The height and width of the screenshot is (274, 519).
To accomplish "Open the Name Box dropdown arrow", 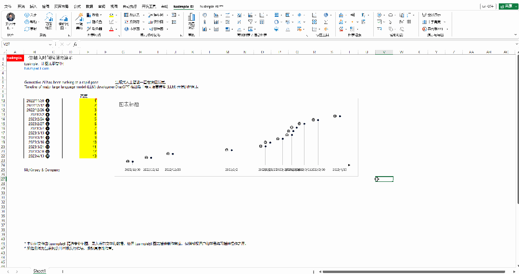I will [x=51, y=44].
